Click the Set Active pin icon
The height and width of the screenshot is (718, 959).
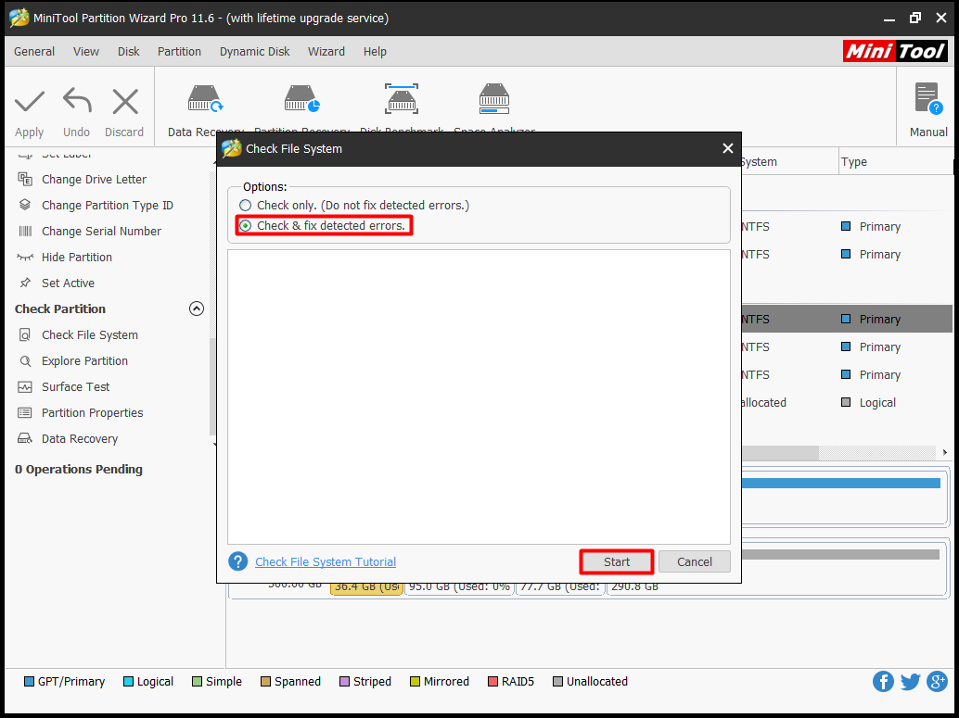click(25, 283)
